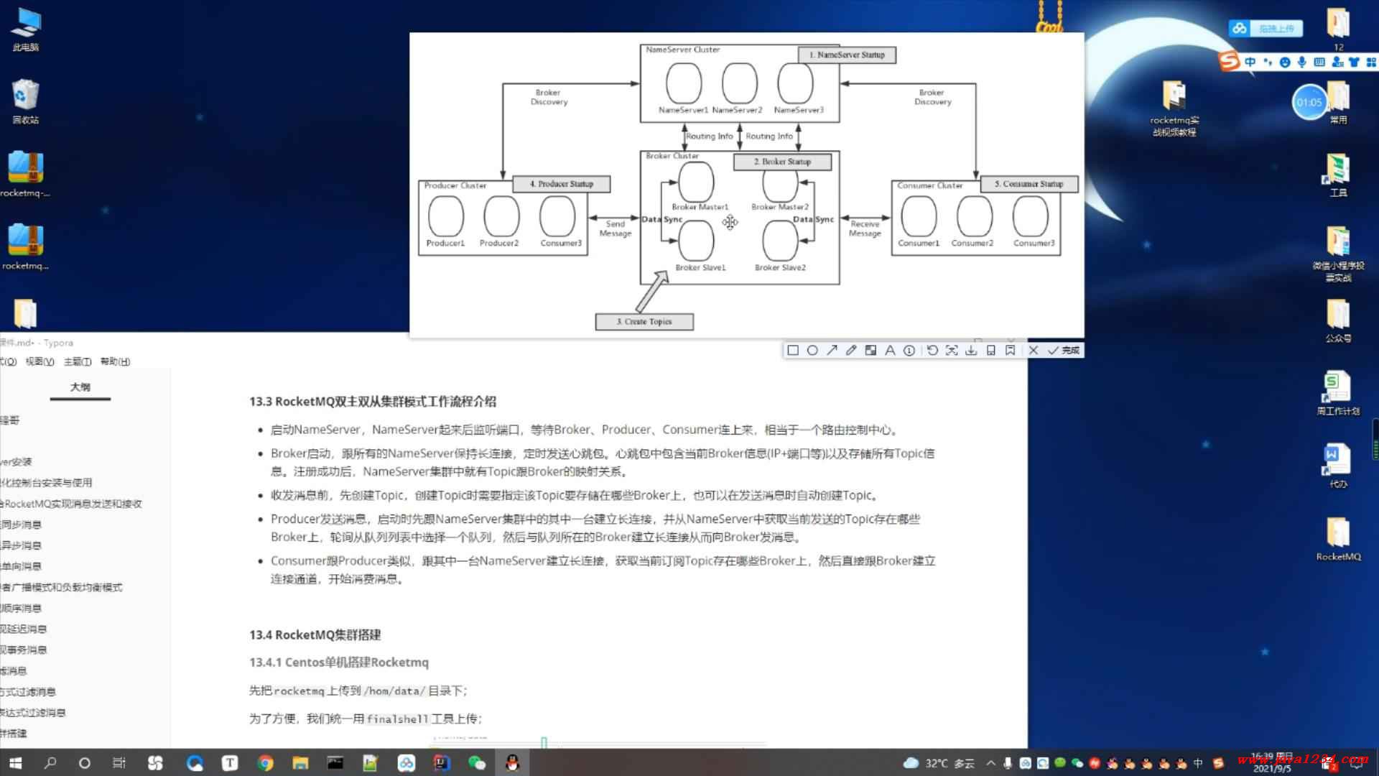The width and height of the screenshot is (1379, 776).
Task: Click the 01:05 recording timer bubble
Action: 1309,102
